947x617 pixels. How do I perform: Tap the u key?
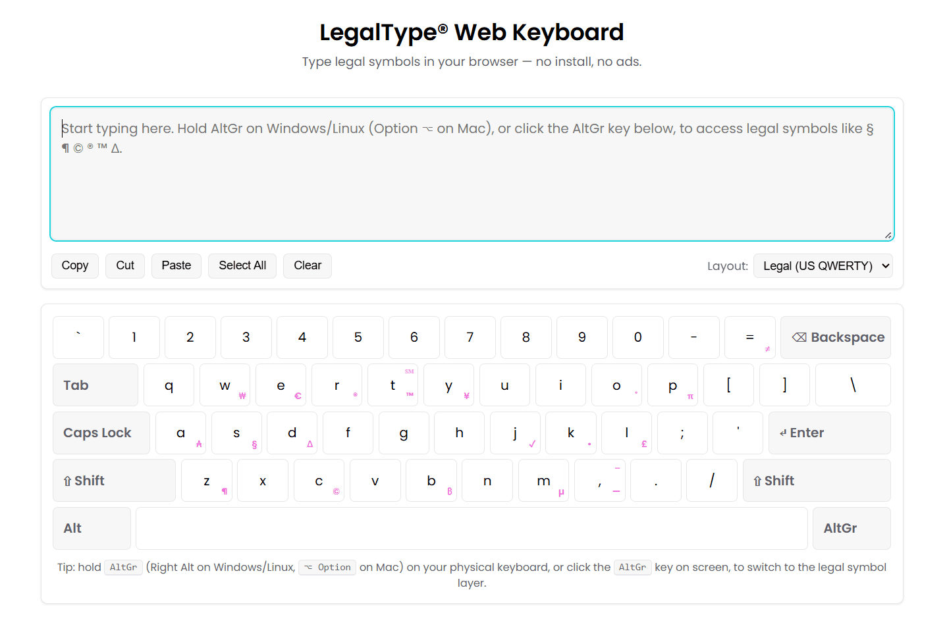point(504,385)
